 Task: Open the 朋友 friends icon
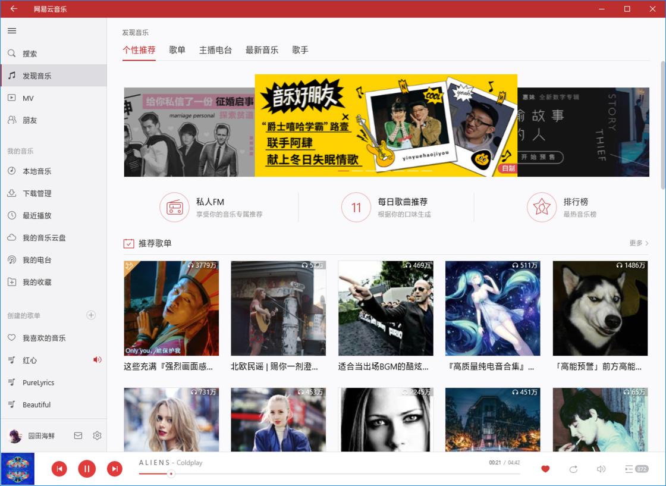(x=12, y=120)
